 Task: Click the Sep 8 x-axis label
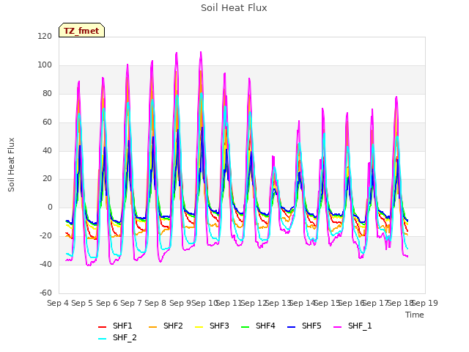[x=155, y=303]
